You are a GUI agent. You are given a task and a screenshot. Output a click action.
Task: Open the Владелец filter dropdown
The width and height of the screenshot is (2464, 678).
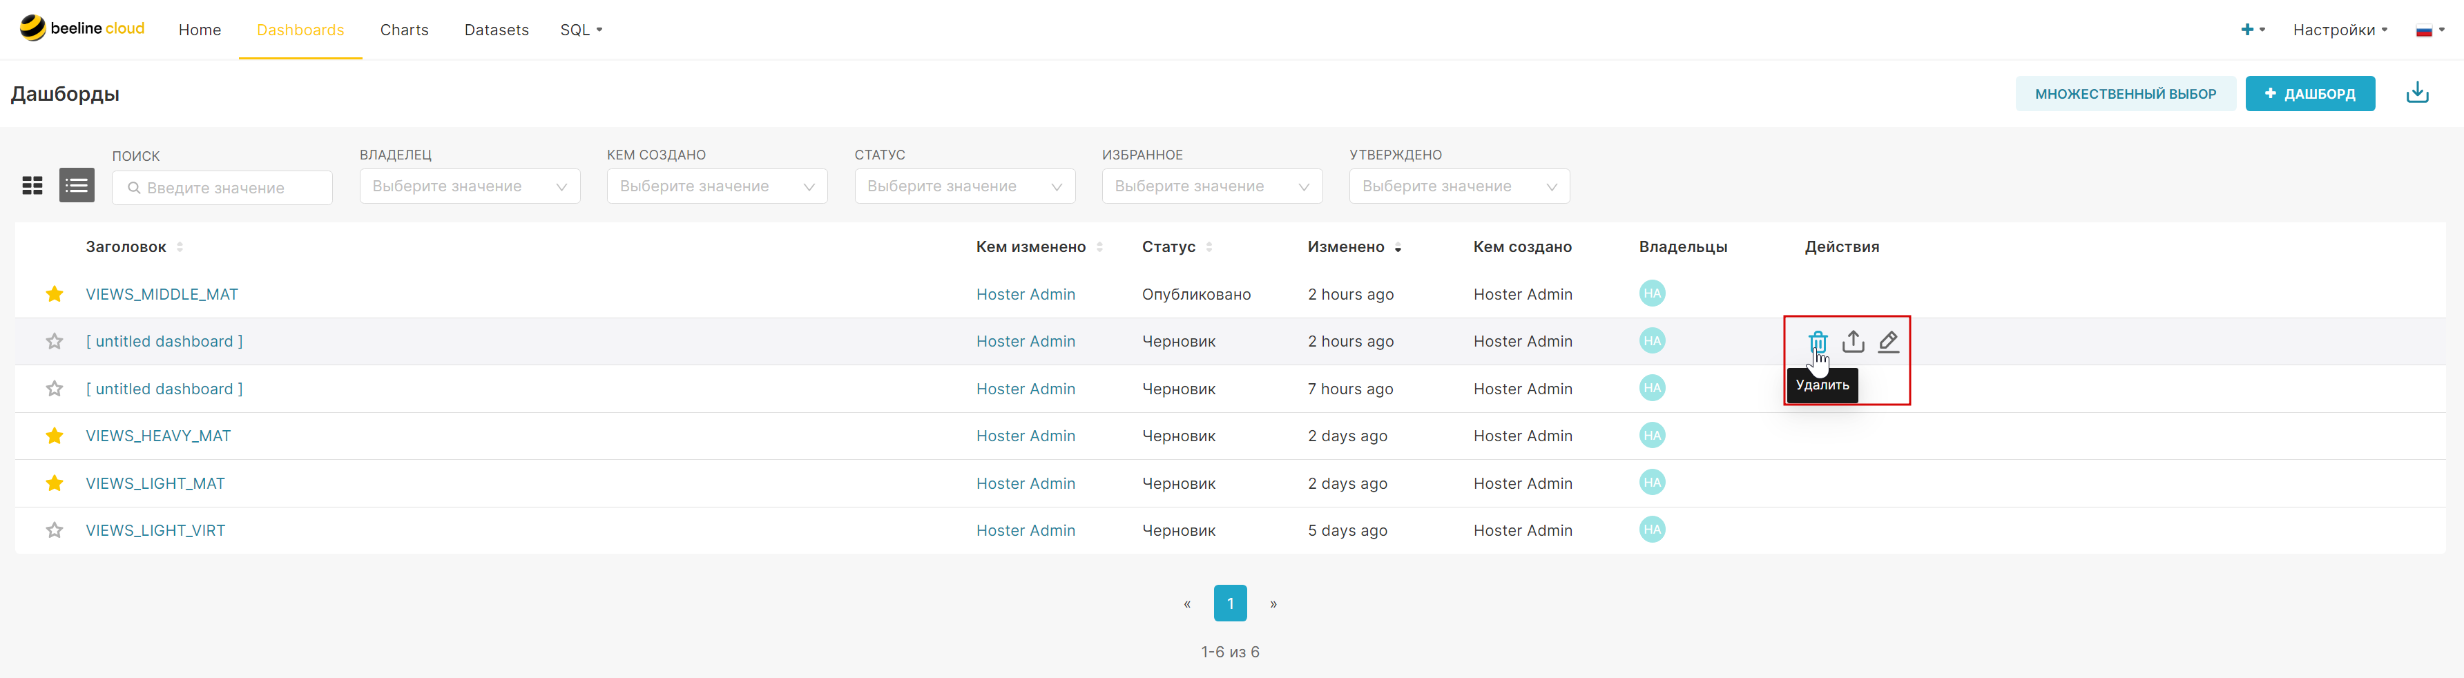(470, 186)
